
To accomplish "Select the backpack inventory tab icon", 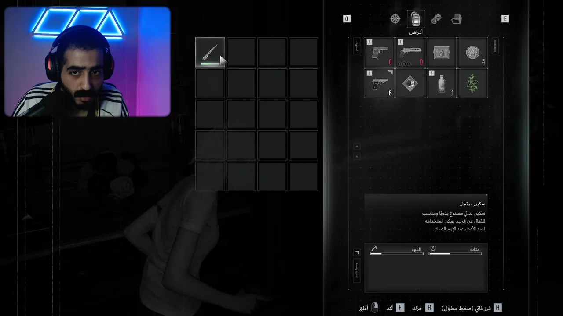I will [416, 19].
